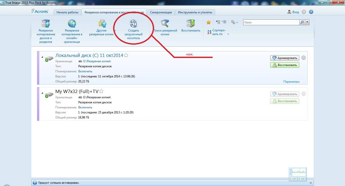Expand all backup entries icon
The height and width of the screenshot is (186, 345).
click(224, 22)
